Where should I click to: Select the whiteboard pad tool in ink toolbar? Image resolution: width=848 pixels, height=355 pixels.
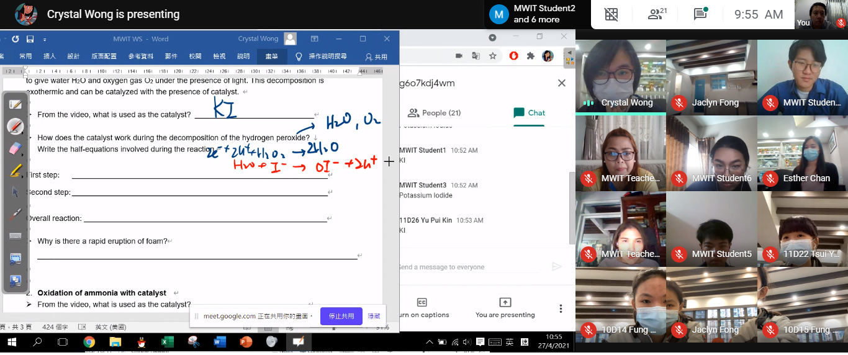click(x=16, y=104)
